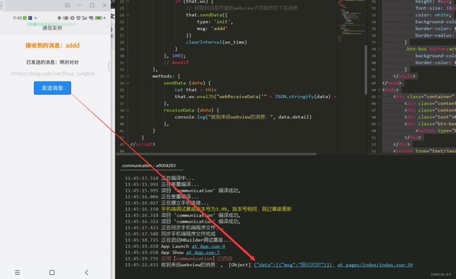Click the 'that.wv.evalJS' code line
Image resolution: width=456 pixels, height=279 pixels.
[255, 97]
